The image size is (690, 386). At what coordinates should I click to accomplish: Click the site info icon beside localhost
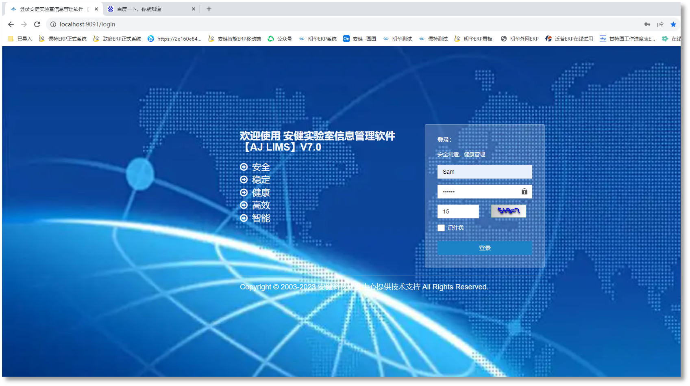[x=53, y=24]
